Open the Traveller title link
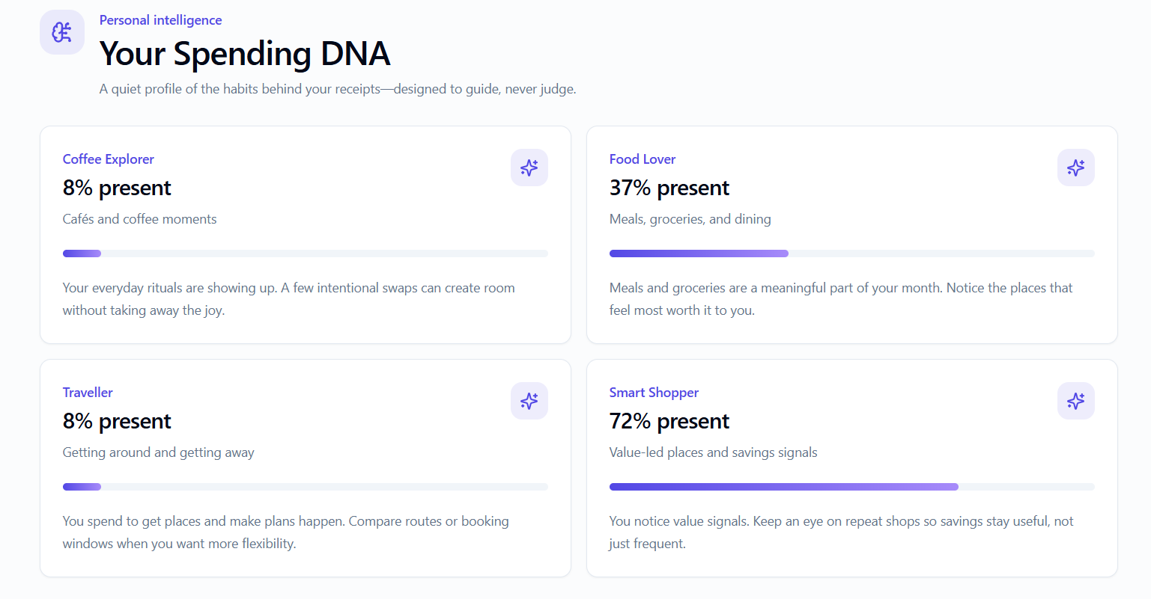Screen dimensions: 1151x599 point(88,393)
